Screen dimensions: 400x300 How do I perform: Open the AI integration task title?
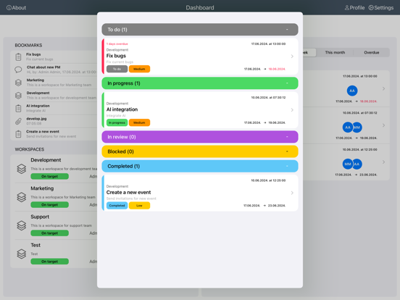[122, 109]
